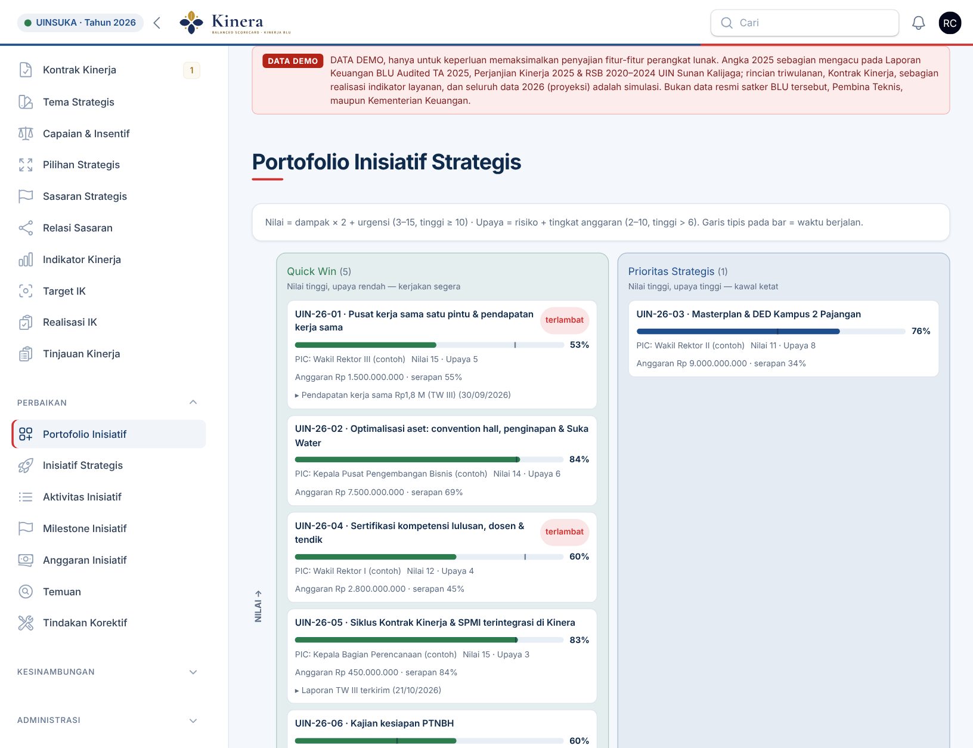This screenshot has height=748, width=973.
Task: Click the Inisiatif Strategis rocket icon
Action: pos(26,465)
